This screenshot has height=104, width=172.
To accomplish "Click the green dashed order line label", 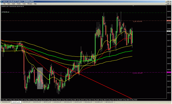I will 6,12.
